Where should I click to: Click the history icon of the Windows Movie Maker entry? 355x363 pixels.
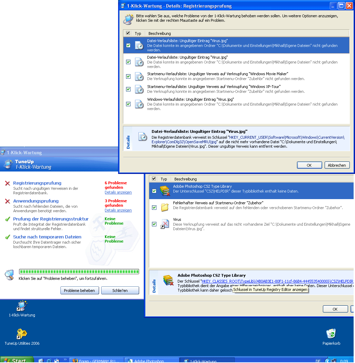(139, 76)
